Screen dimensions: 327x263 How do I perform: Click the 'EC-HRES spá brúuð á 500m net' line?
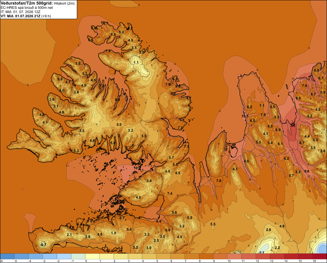pos(27,8)
